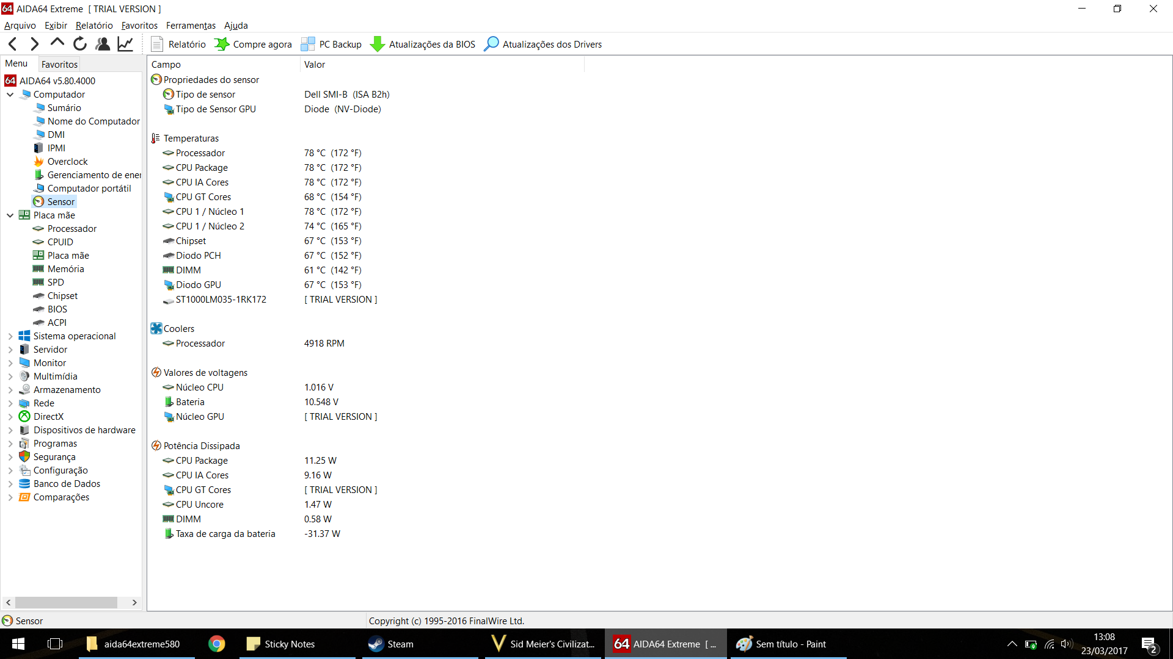The image size is (1173, 659).
Task: Select Computador portátil in the tree
Action: pyautogui.click(x=89, y=189)
